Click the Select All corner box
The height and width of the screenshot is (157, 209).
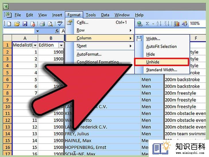(7, 38)
